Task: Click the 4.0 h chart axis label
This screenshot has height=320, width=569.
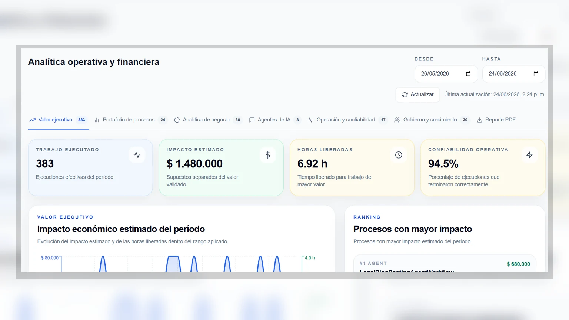Action: point(310,258)
